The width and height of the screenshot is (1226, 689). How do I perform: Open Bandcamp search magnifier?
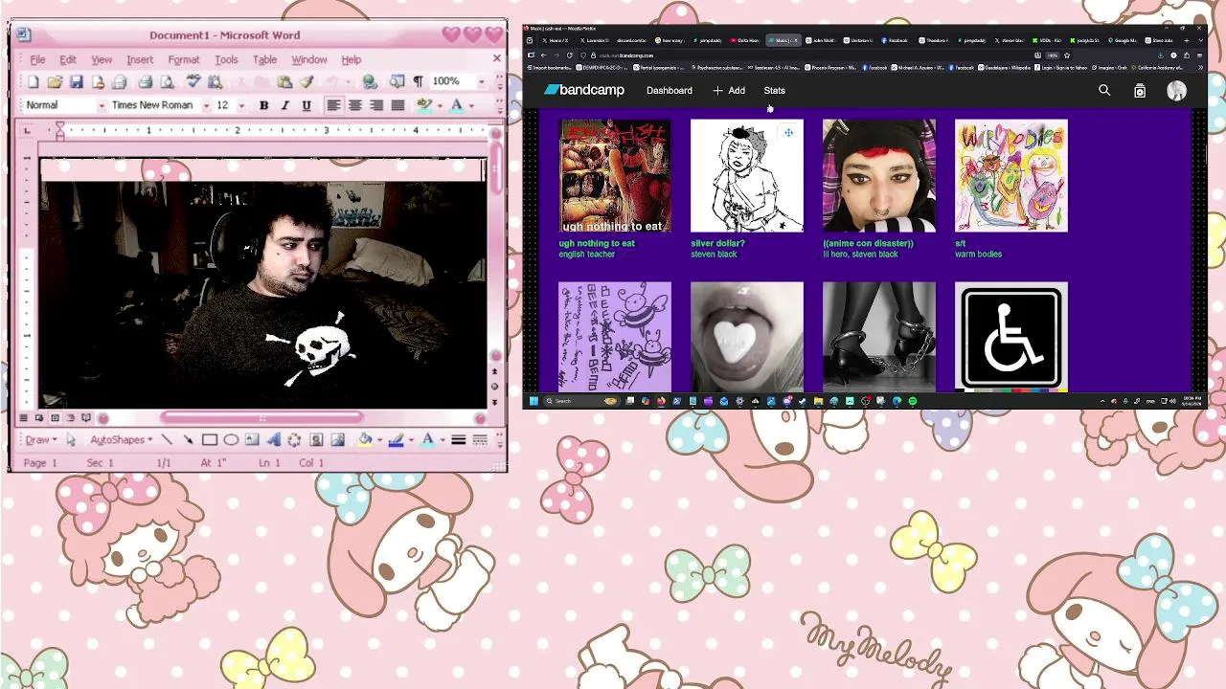tap(1104, 91)
